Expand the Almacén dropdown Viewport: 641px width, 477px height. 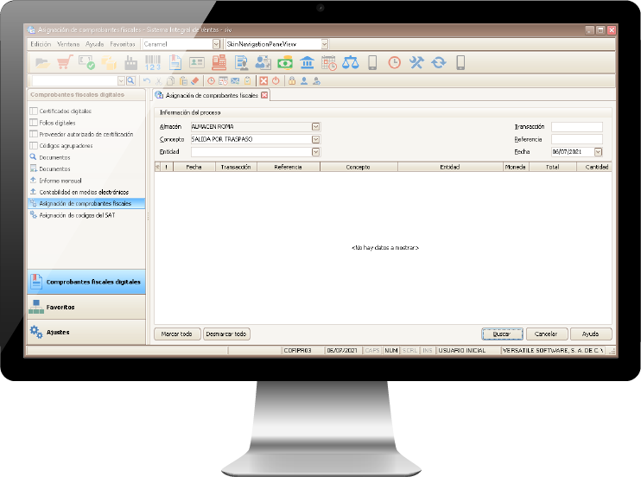(x=315, y=127)
